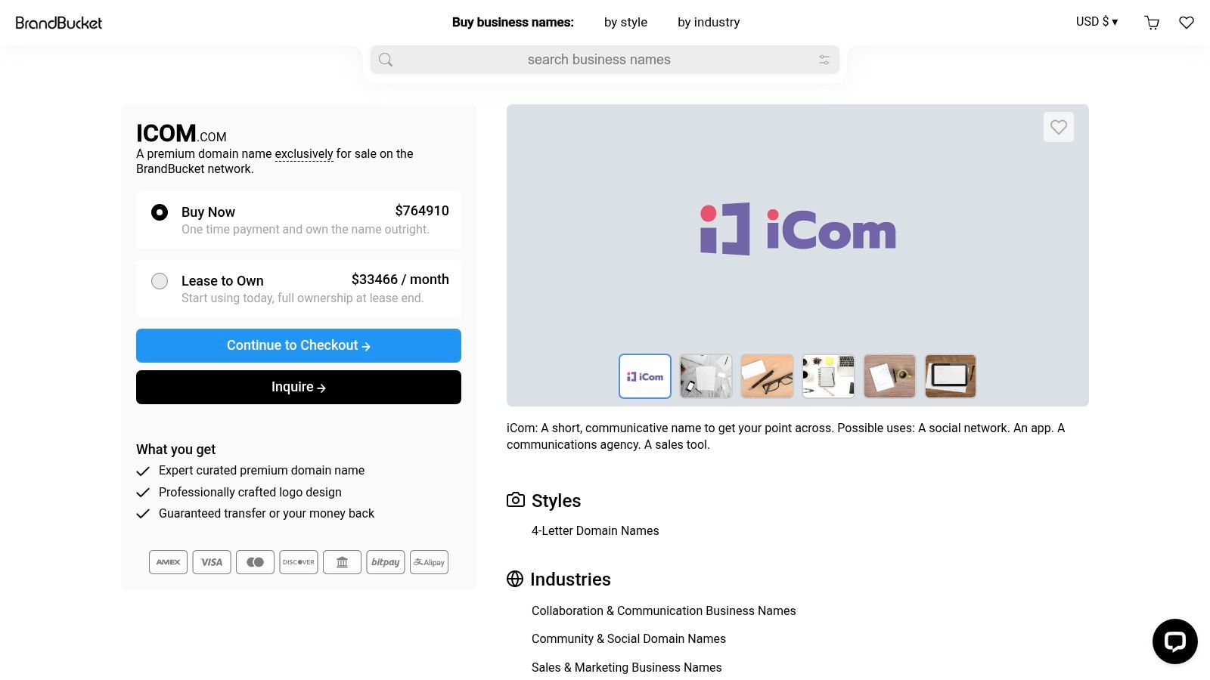Focus the search business names field
1210x680 pixels.
(599, 60)
